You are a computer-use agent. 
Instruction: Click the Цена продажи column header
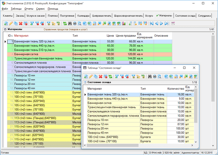pos(126,36)
